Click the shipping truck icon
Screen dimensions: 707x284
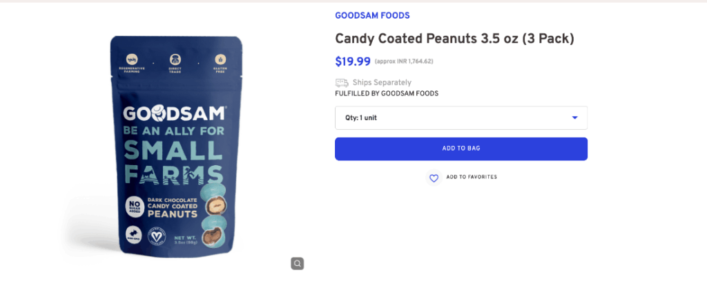point(341,83)
